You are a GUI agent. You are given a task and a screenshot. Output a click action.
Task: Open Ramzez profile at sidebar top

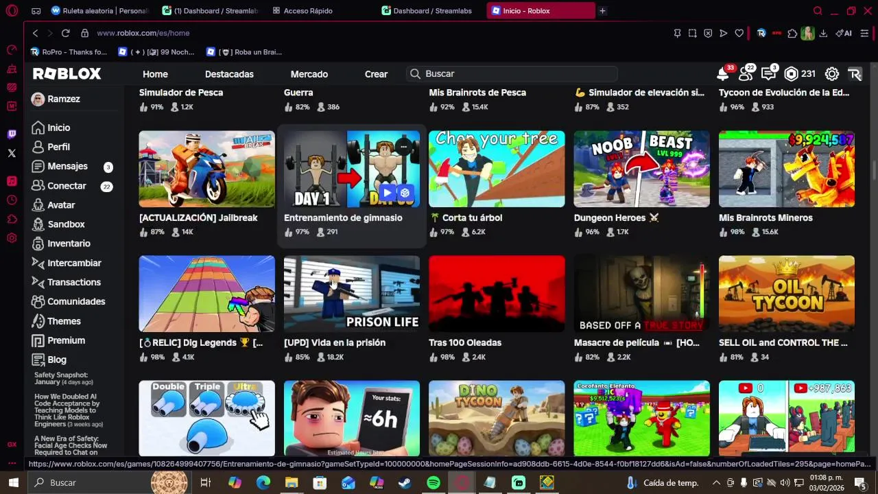56,99
